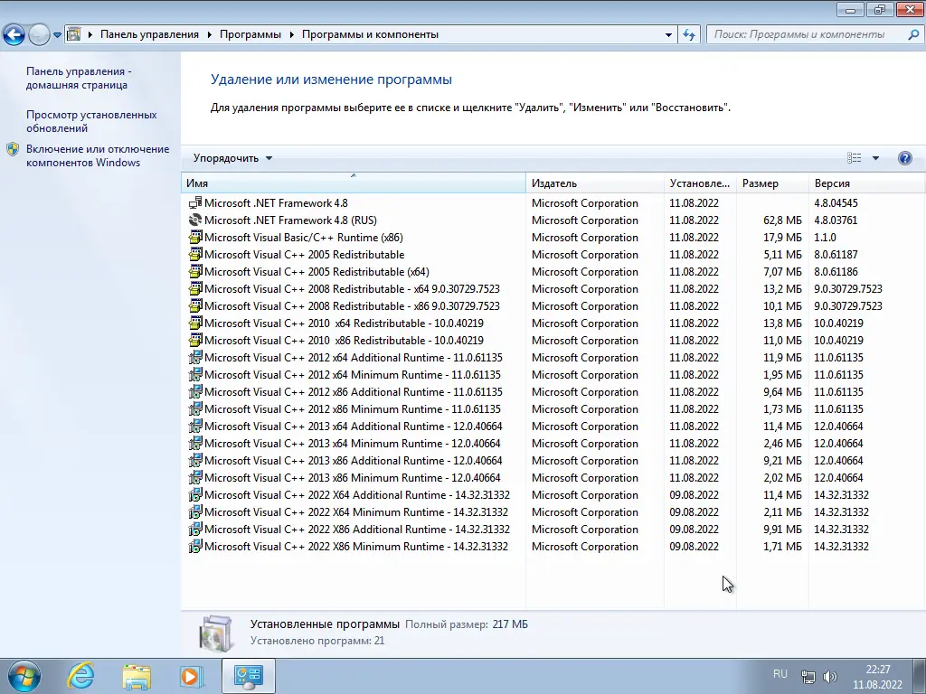Select the Microsoft .NET Framework 4.8 entry

[278, 202]
